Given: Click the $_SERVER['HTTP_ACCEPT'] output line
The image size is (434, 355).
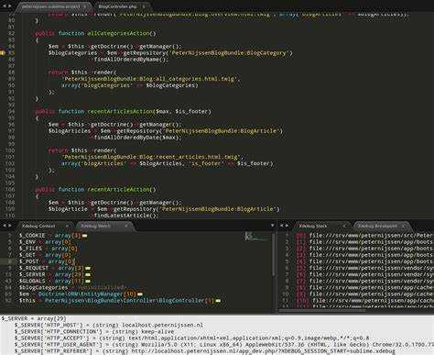Looking at the screenshot, I should click(x=191, y=338).
